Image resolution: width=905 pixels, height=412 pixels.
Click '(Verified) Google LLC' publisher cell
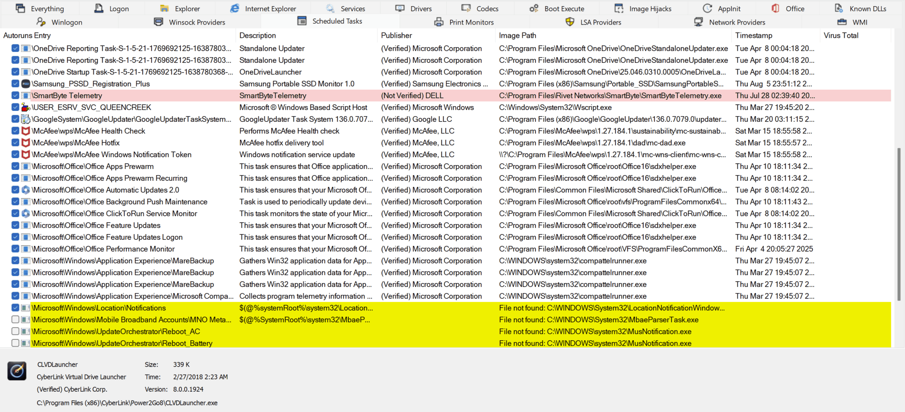[x=417, y=119]
